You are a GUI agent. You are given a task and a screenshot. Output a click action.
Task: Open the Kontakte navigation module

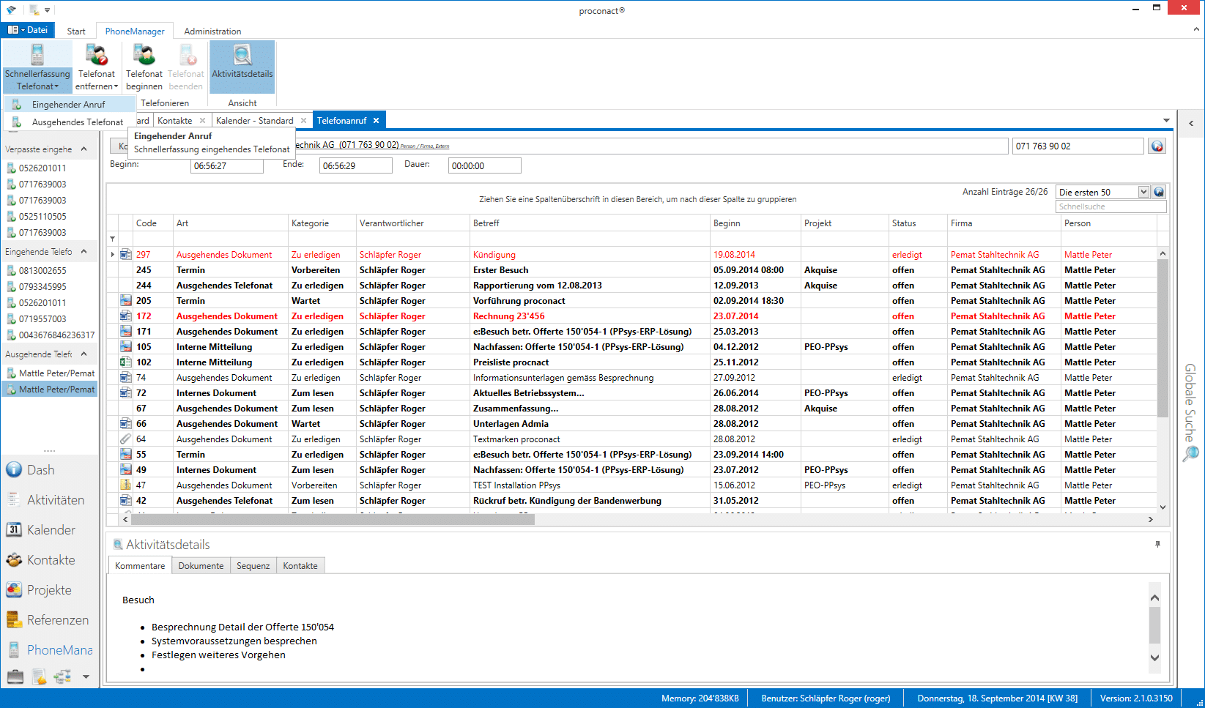(49, 560)
